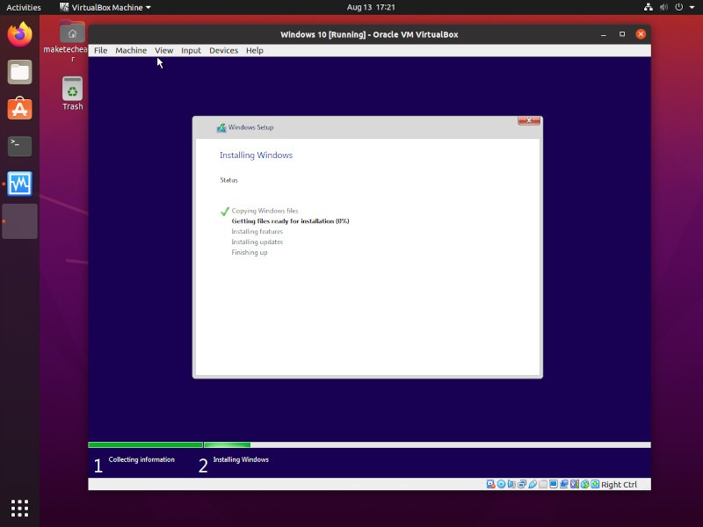This screenshot has height=527, width=703.
Task: Open the Help menu
Action: 254,50
